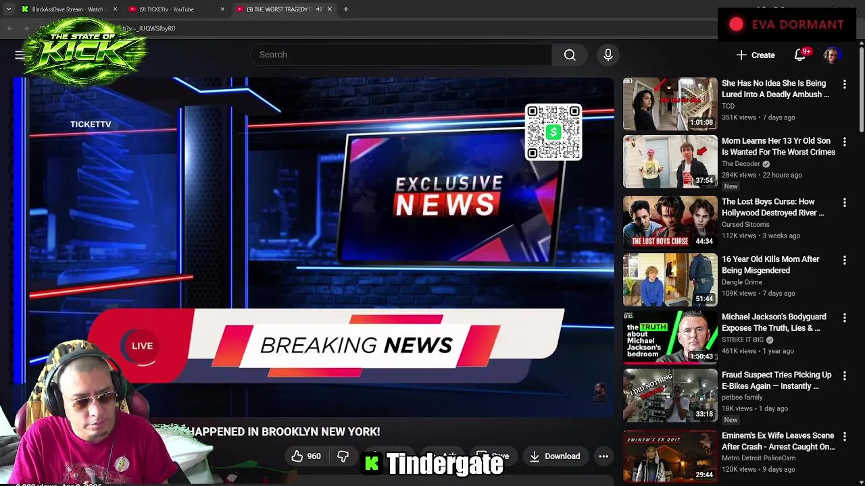
Task: Close the TICKETtv - YouTube tab
Action: pyautogui.click(x=222, y=9)
